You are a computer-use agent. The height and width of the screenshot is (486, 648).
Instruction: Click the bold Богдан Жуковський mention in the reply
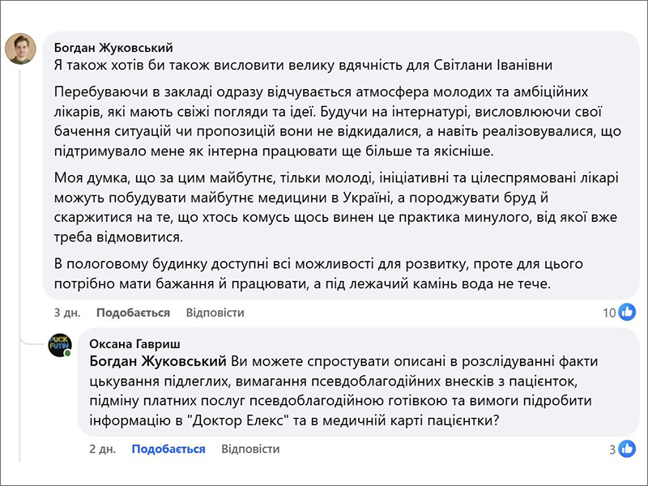[159, 360]
